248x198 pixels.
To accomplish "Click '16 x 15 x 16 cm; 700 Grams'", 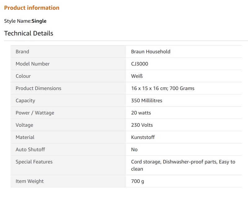I will coord(163,88).
